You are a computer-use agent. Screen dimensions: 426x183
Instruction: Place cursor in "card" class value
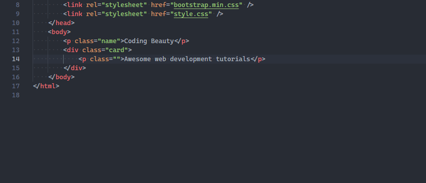coord(117,50)
